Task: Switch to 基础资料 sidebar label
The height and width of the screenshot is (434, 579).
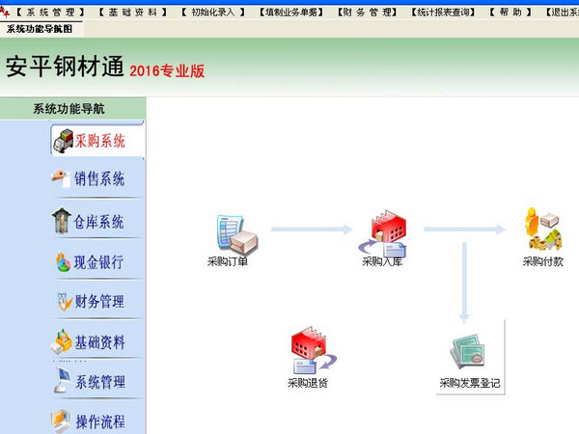Action: pyautogui.click(x=100, y=342)
